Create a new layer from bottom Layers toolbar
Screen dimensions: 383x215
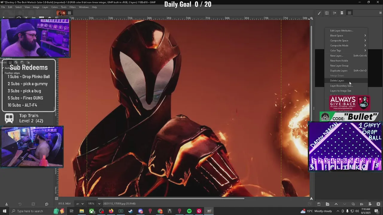[319, 204]
